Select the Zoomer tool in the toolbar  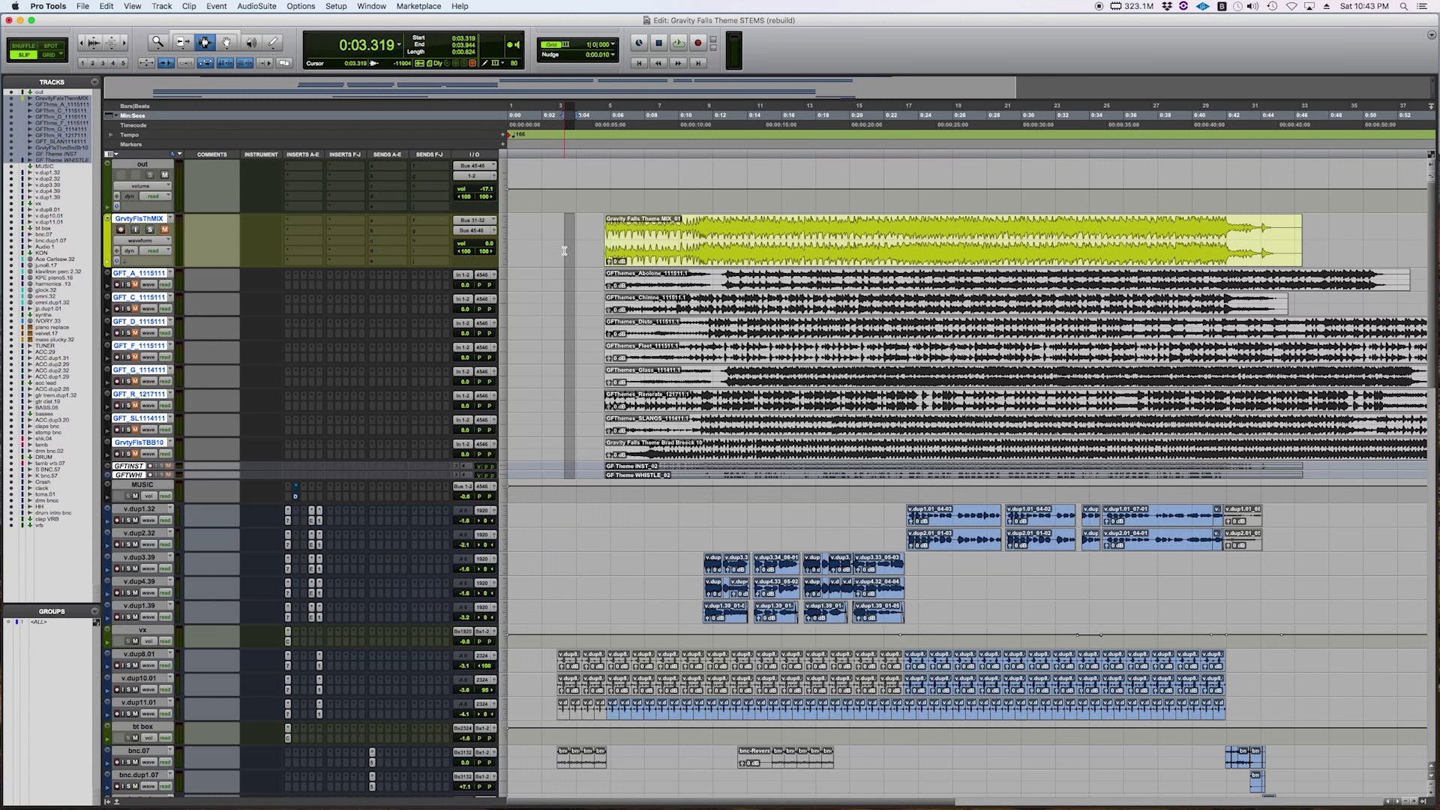(x=157, y=43)
